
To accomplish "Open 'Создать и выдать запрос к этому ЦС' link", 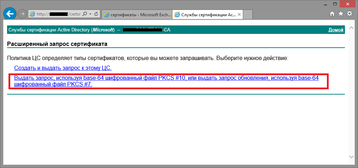I will [x=63, y=68].
